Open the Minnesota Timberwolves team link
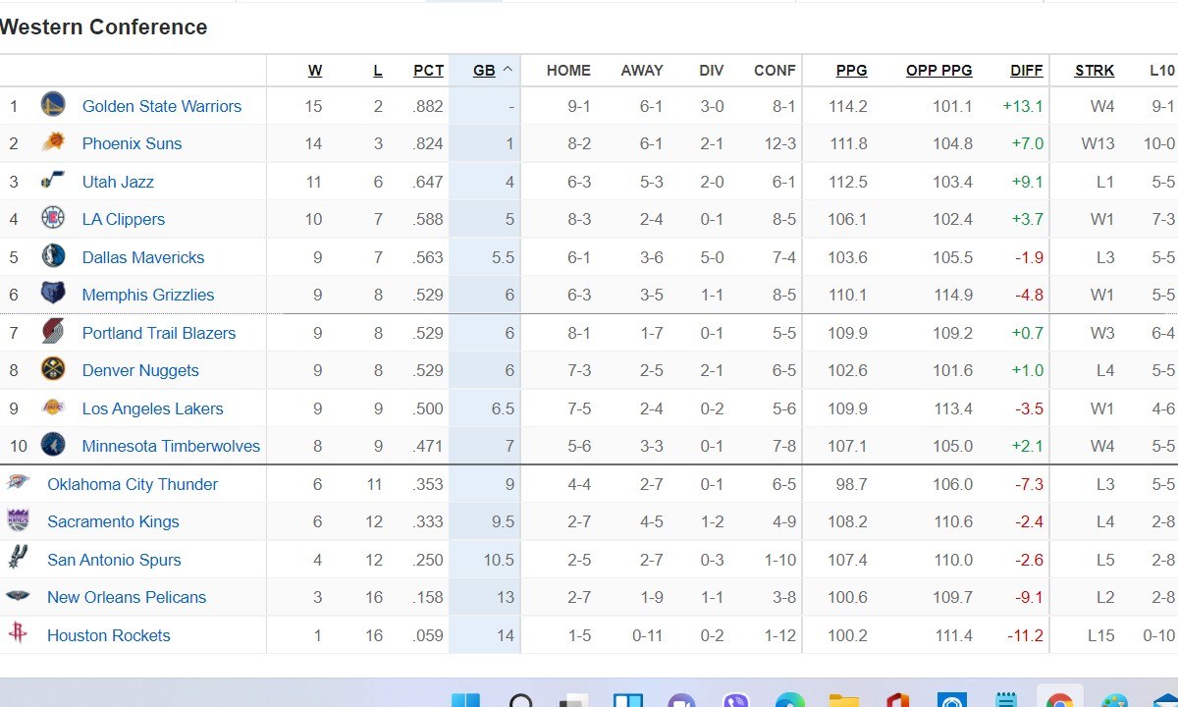Image resolution: width=1178 pixels, height=707 pixels. coord(171,446)
